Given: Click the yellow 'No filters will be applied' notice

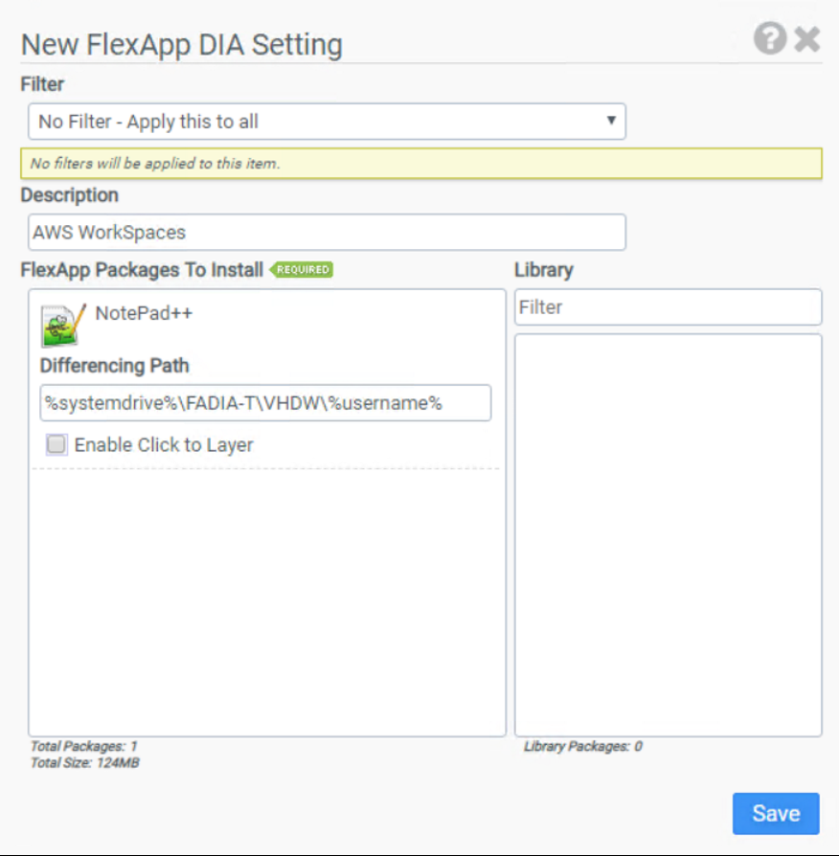Looking at the screenshot, I should pyautogui.click(x=420, y=164).
